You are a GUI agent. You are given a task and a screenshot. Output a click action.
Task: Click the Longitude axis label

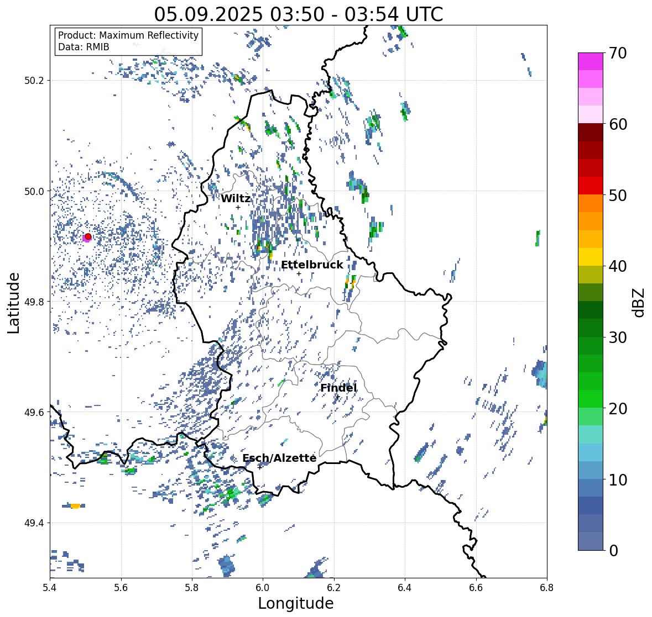[x=296, y=603]
